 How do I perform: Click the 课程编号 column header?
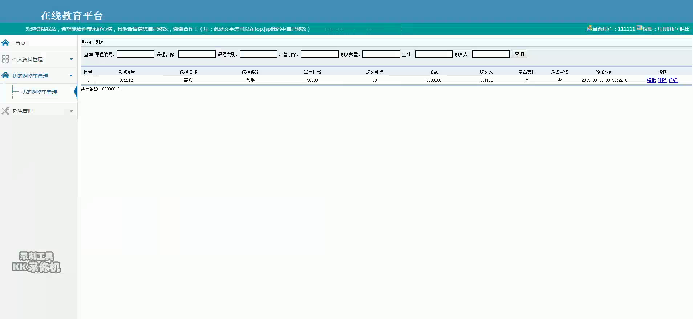[126, 72]
